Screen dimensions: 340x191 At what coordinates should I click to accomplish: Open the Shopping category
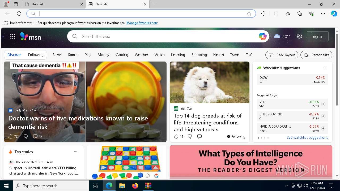coord(199,55)
